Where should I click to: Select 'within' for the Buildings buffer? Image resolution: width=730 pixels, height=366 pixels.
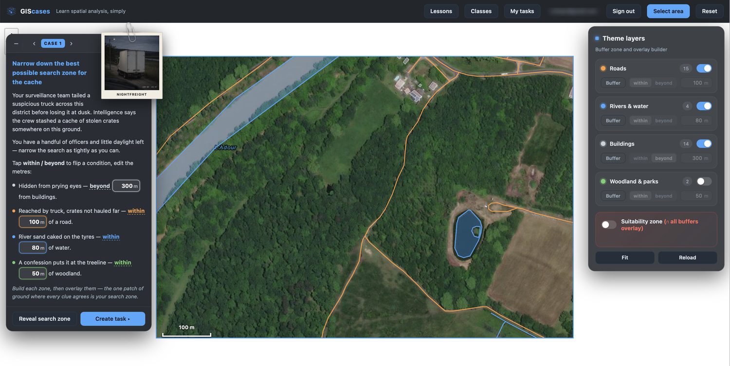(x=640, y=158)
